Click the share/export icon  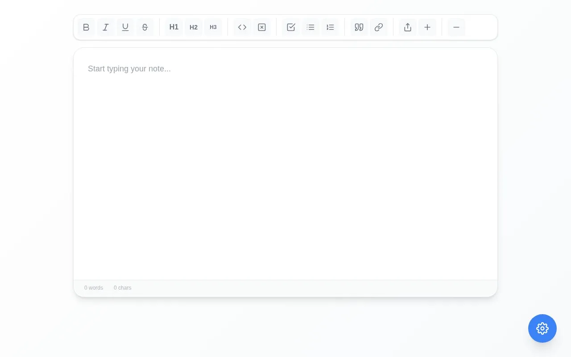tap(408, 27)
